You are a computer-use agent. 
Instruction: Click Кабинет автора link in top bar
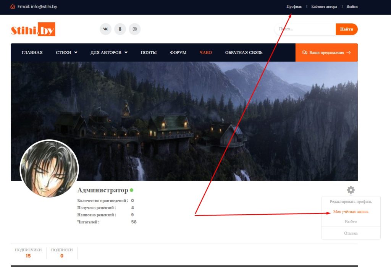click(324, 6)
